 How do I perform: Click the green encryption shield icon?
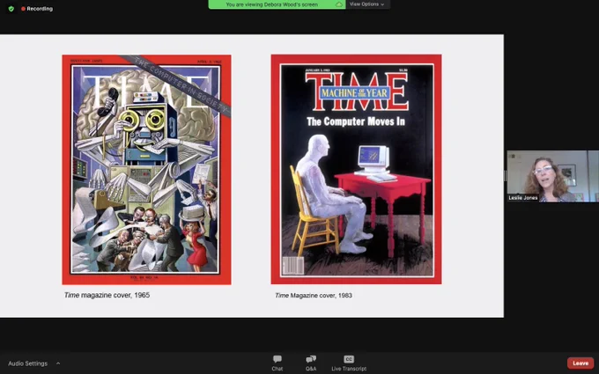[x=11, y=9]
